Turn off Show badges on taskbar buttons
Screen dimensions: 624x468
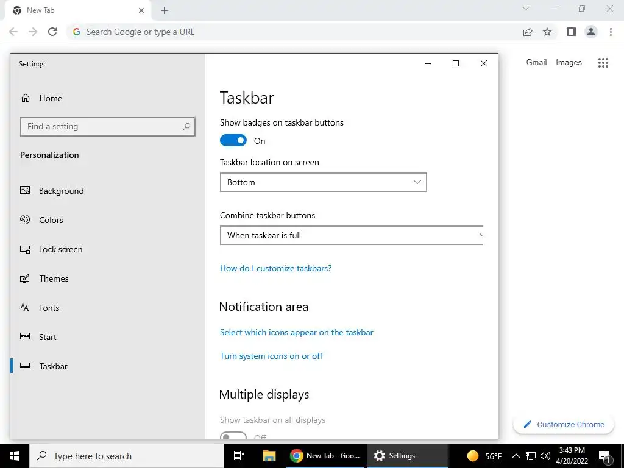click(x=233, y=141)
